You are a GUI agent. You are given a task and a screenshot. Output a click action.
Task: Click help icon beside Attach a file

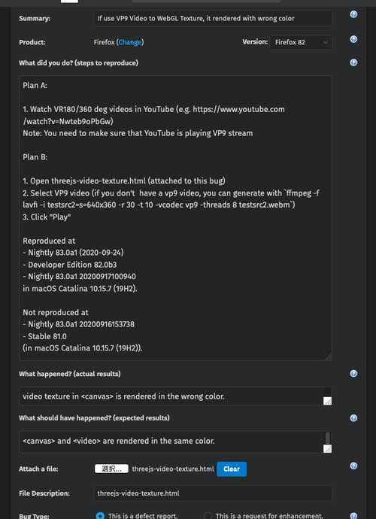click(353, 466)
